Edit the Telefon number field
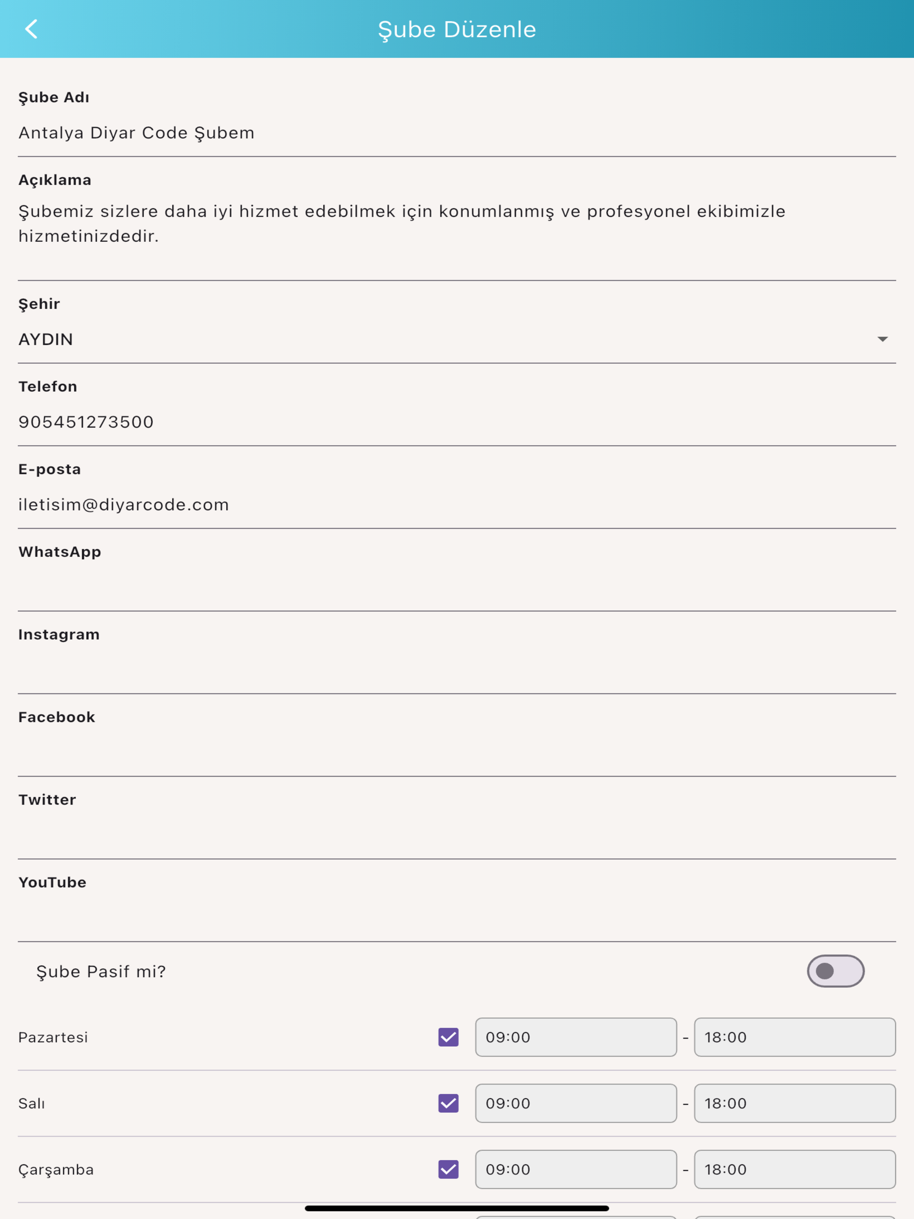 [x=457, y=422]
